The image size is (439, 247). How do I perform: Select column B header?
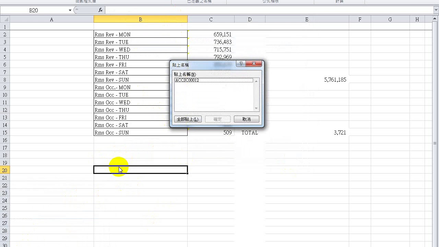tap(140, 20)
